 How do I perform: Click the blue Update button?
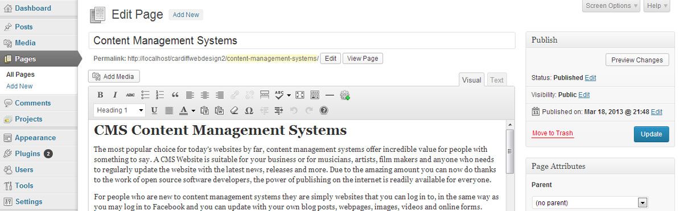pyautogui.click(x=651, y=134)
